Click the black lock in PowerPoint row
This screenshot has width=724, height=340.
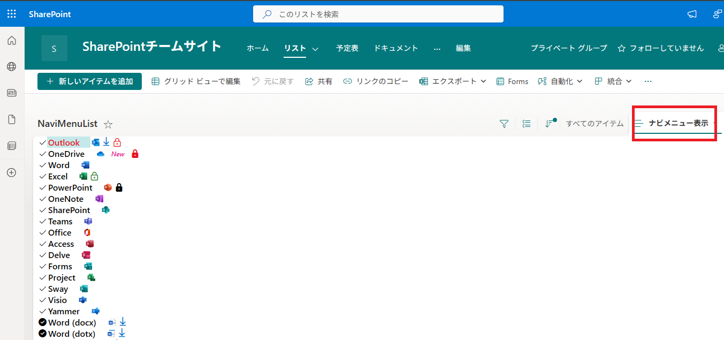click(119, 187)
